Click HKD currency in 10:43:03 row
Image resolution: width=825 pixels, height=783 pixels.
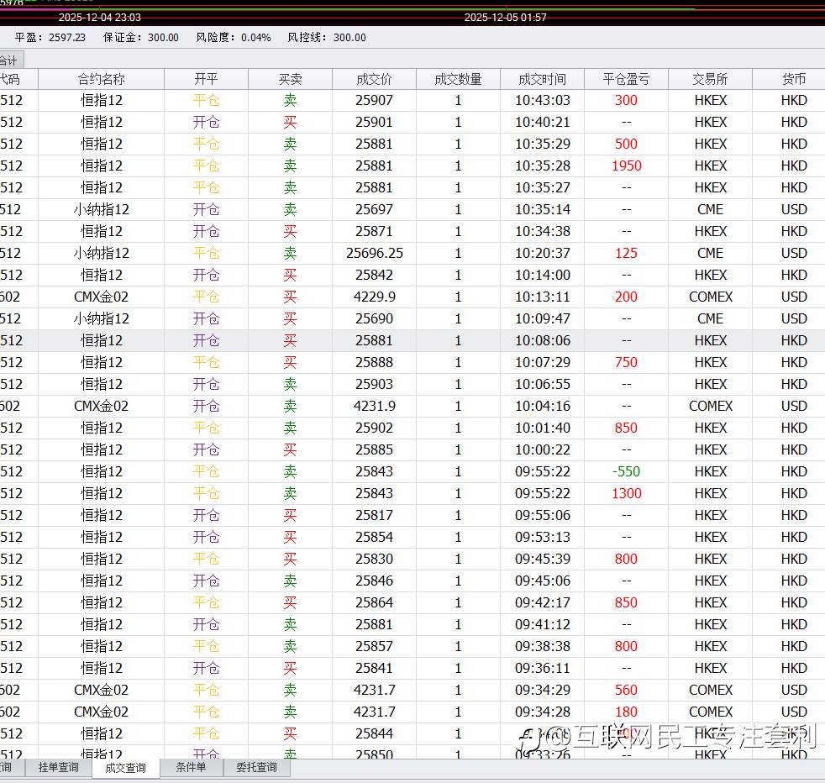coord(794,100)
